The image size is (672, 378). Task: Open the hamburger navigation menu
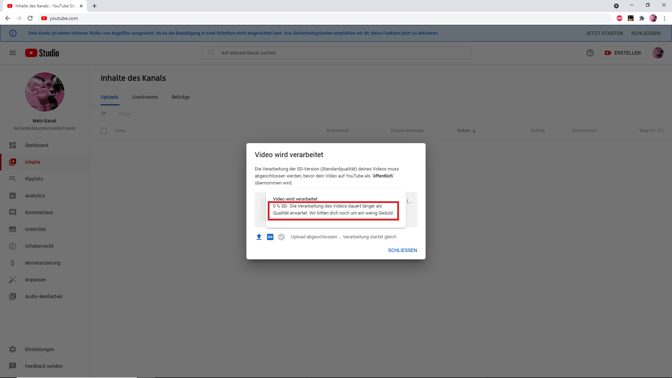click(x=13, y=53)
